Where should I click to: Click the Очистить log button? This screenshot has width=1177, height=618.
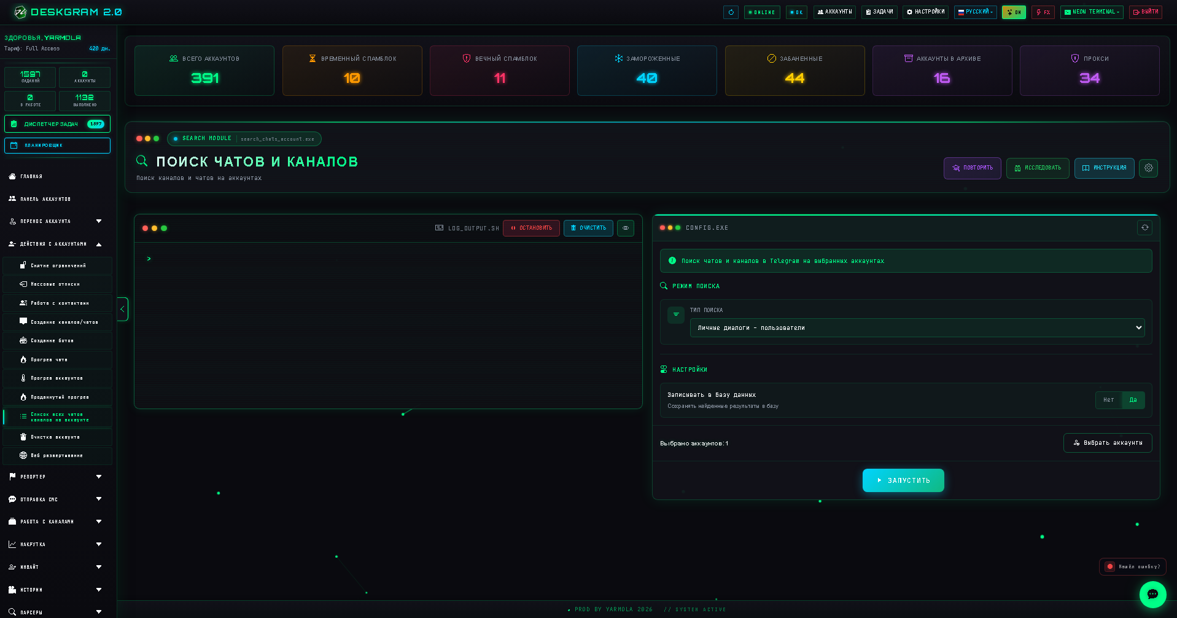(588, 228)
